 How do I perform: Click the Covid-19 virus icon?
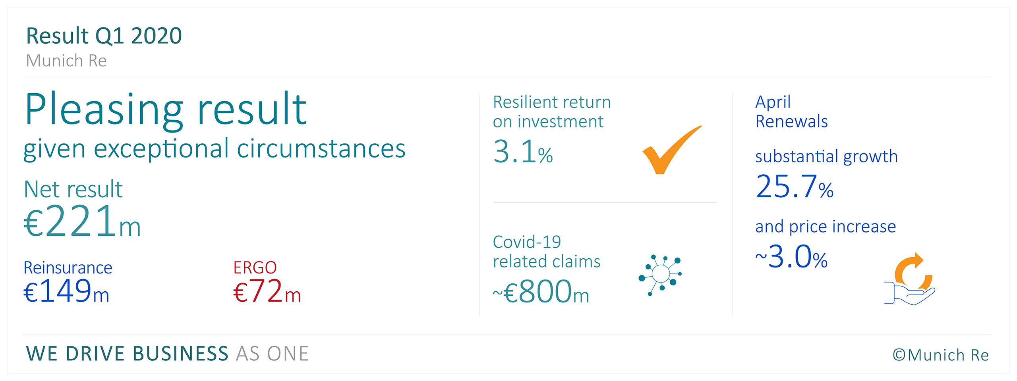660,274
